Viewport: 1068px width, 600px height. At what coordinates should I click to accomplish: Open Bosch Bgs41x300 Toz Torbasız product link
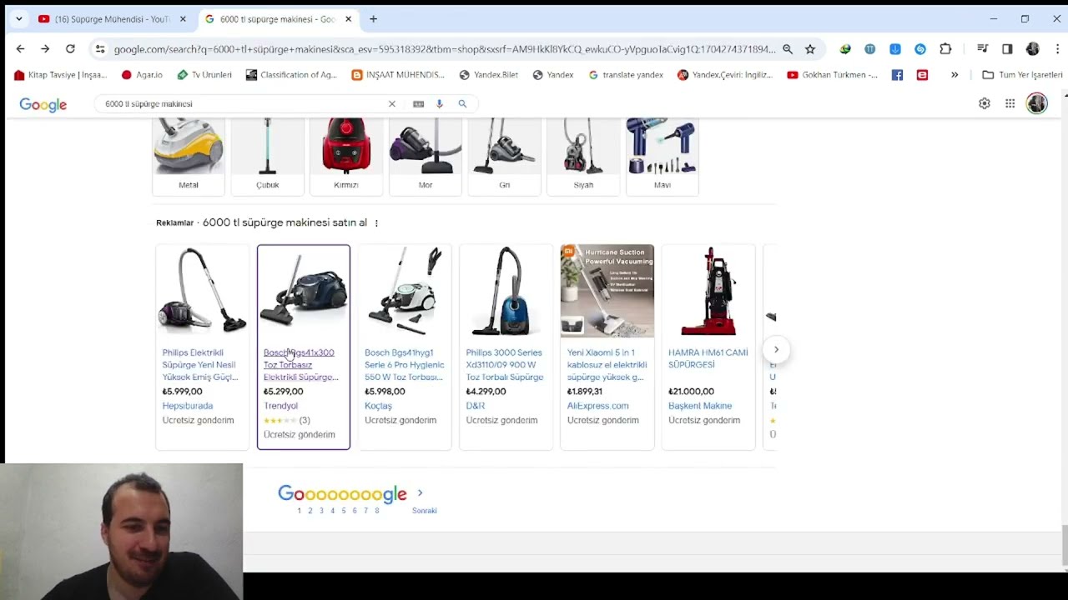pyautogui.click(x=301, y=365)
